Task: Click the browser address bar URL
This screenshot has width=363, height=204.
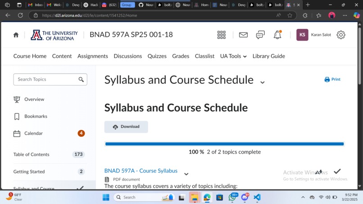Action: click(90, 15)
